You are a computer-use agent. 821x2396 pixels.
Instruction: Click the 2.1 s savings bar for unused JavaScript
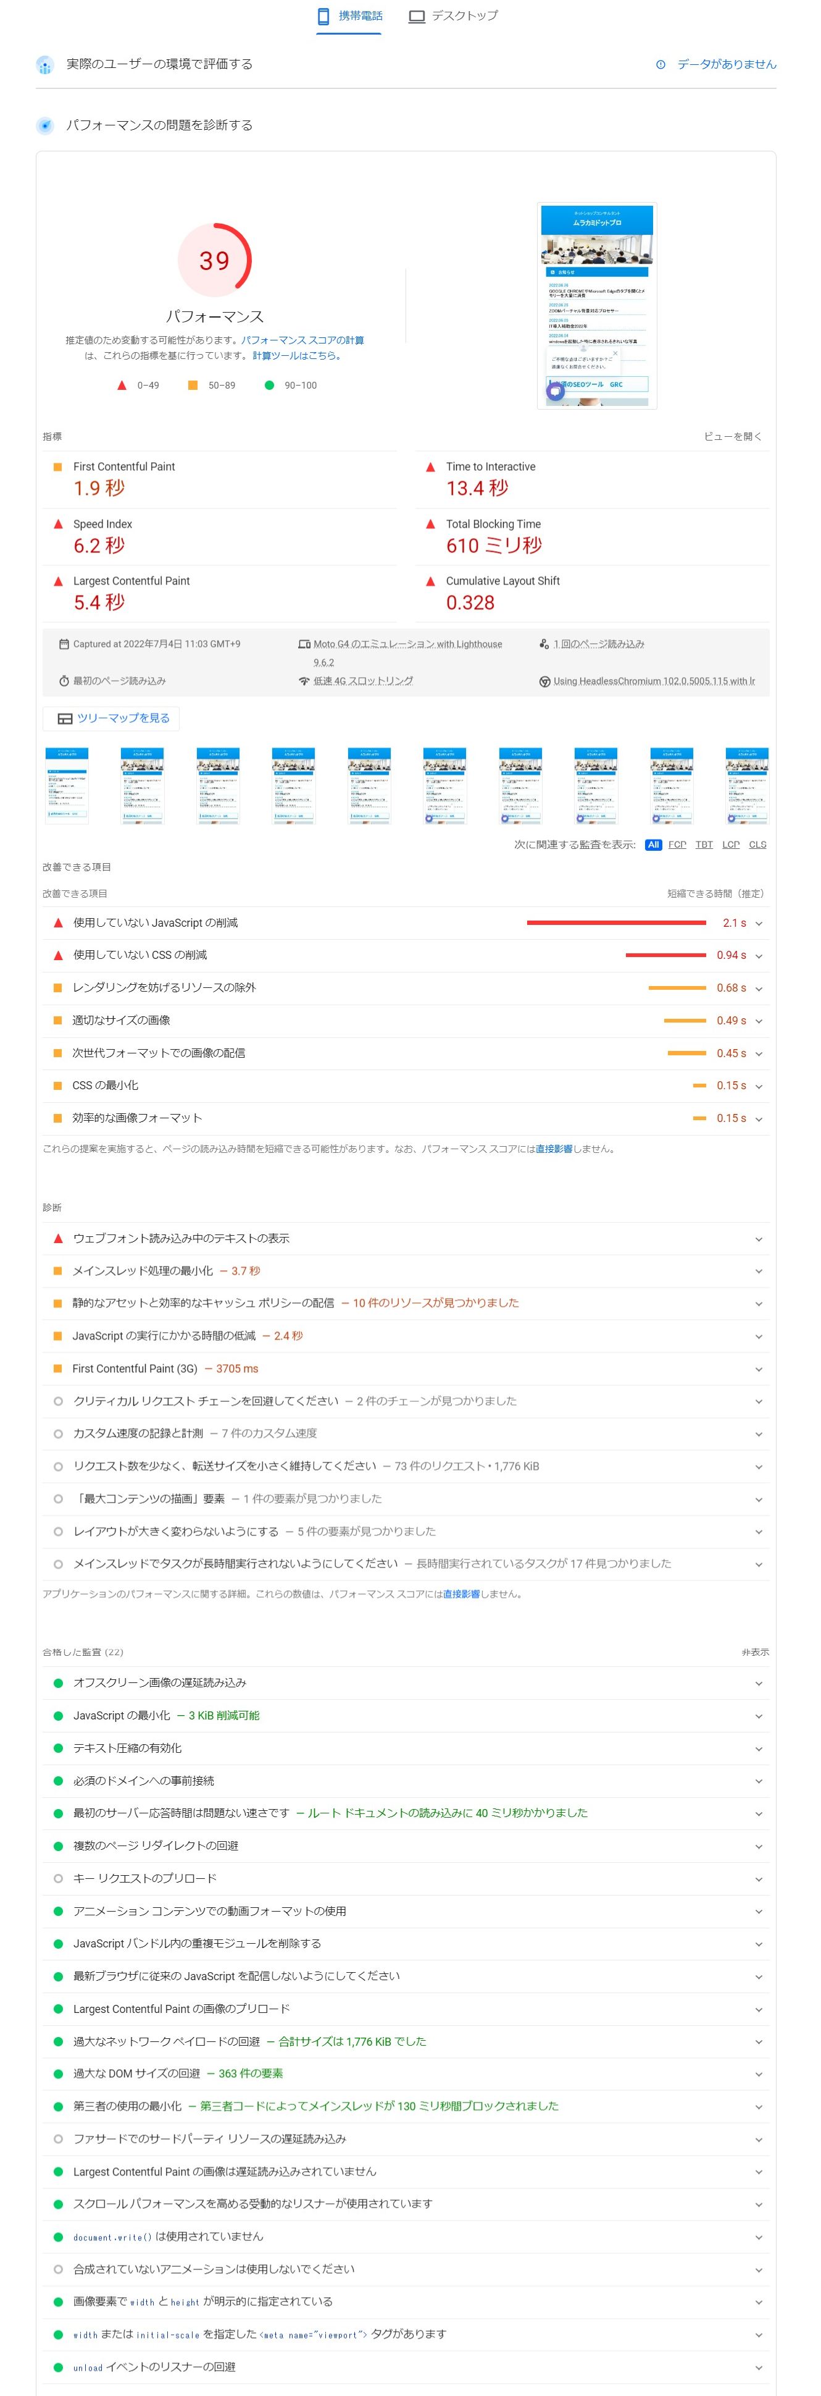coord(617,922)
